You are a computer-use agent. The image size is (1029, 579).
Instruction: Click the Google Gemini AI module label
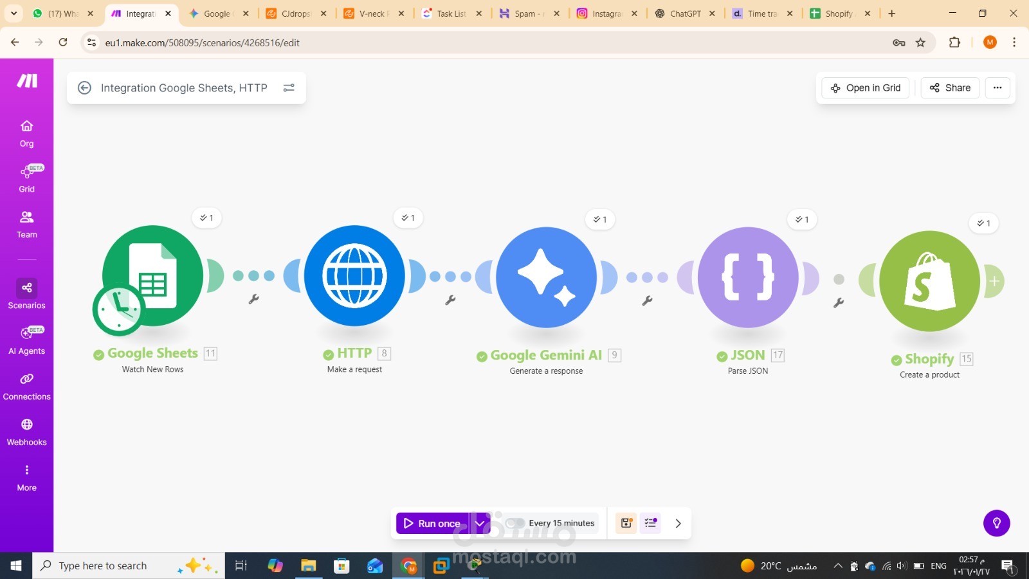546,355
